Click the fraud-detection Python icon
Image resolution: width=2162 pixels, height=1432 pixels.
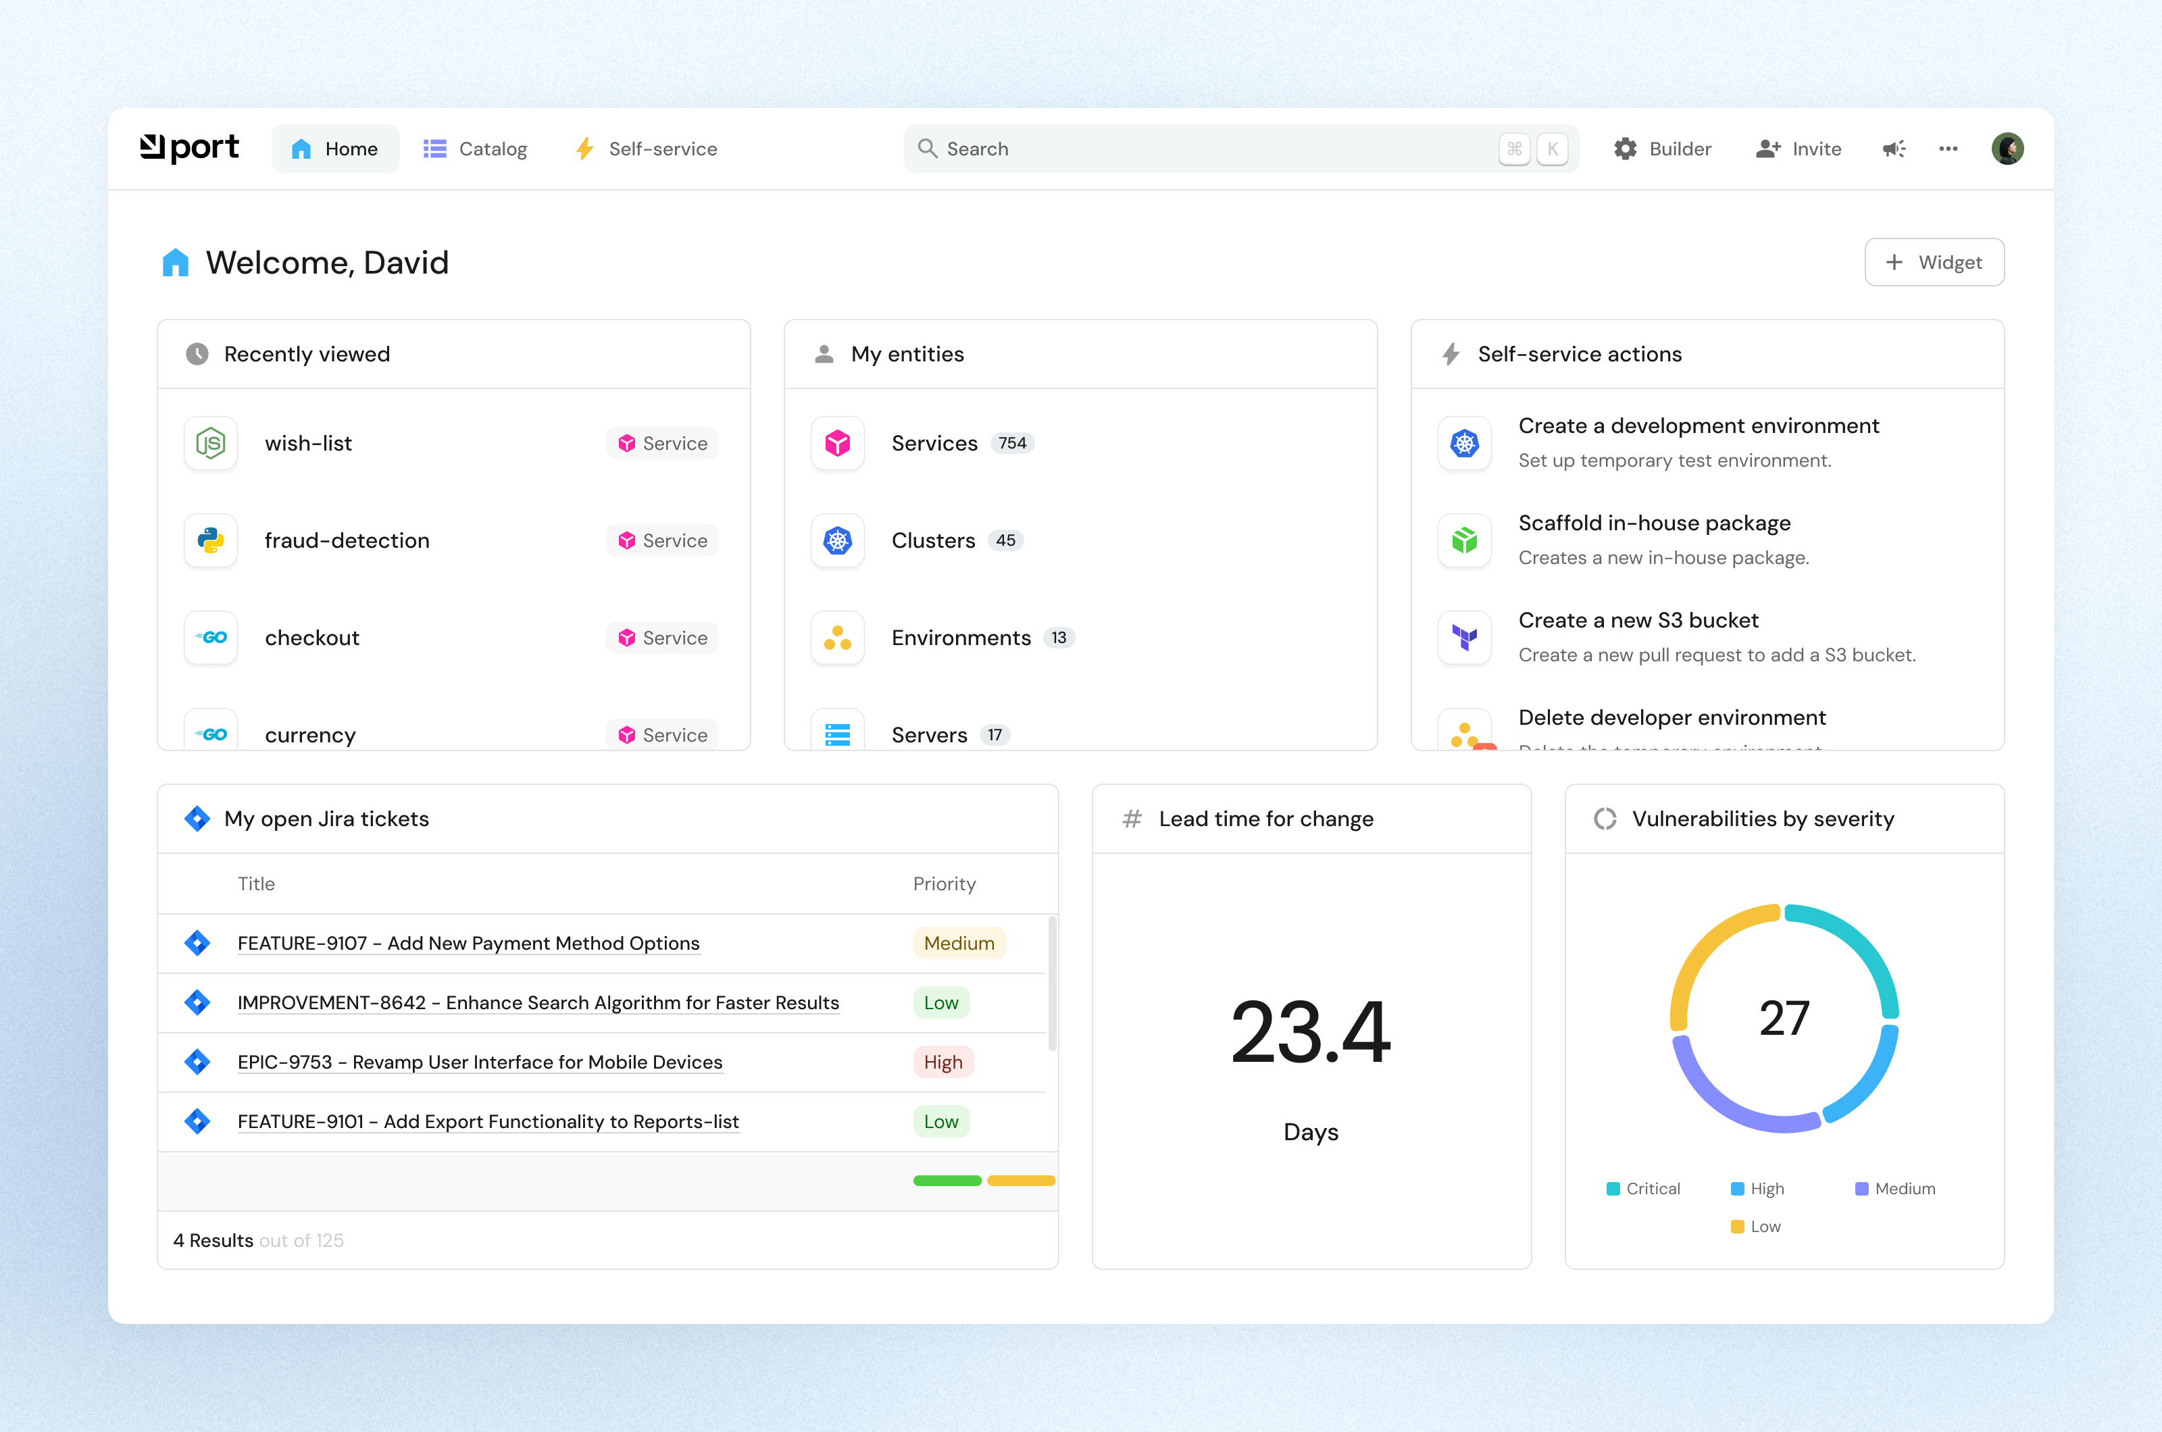click(x=211, y=540)
